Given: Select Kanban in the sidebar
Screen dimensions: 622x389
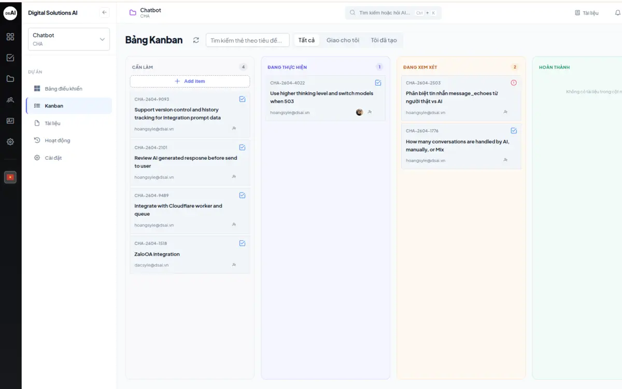Looking at the screenshot, I should 69,106.
